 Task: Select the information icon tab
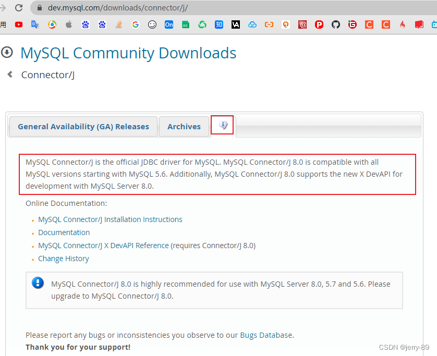point(223,125)
